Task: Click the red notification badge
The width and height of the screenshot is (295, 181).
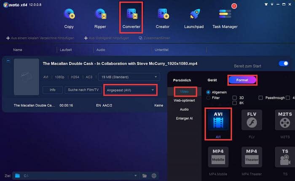Action: tap(234, 6)
